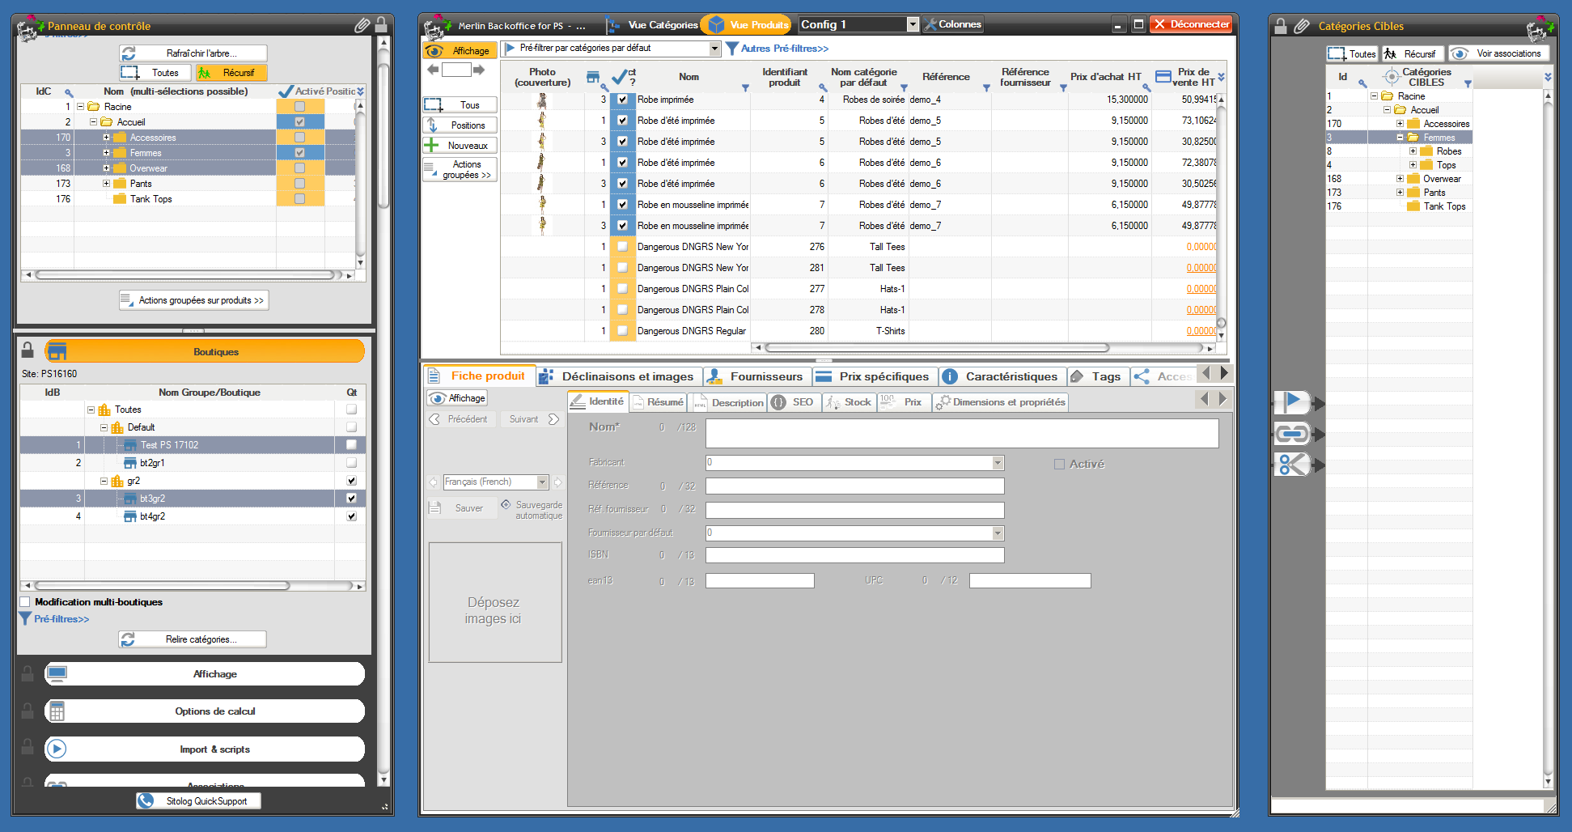
Task: Open the Vue Catégories tab
Action: pos(652,24)
